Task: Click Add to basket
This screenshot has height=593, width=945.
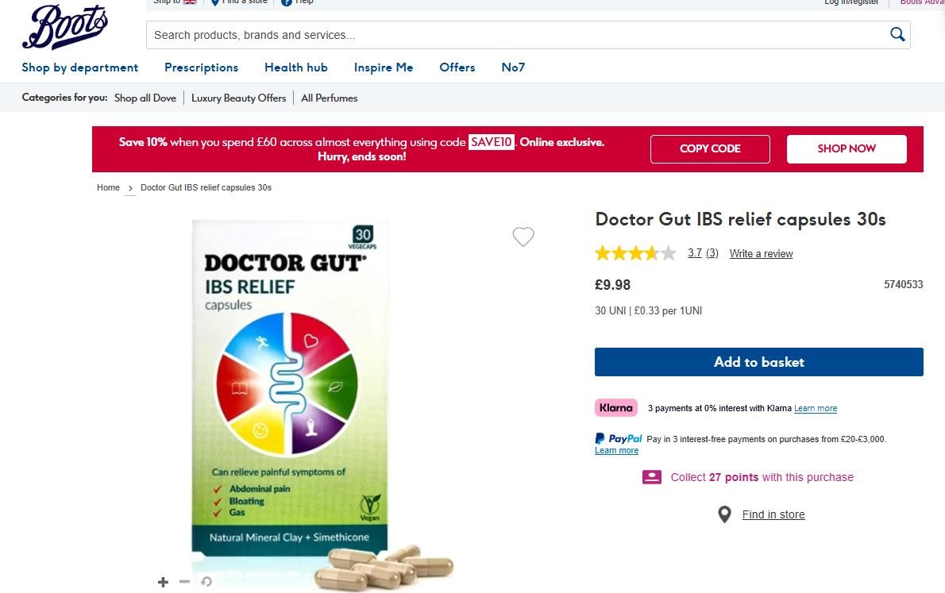Action: tap(758, 361)
